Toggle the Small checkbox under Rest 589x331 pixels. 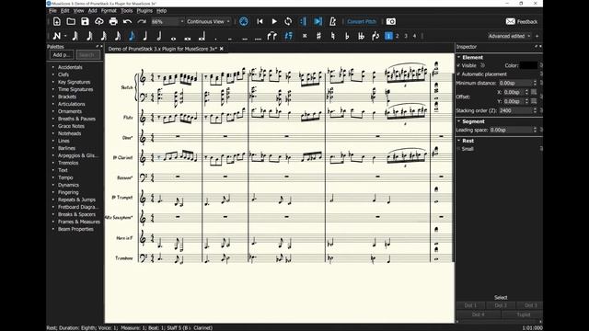pos(458,149)
